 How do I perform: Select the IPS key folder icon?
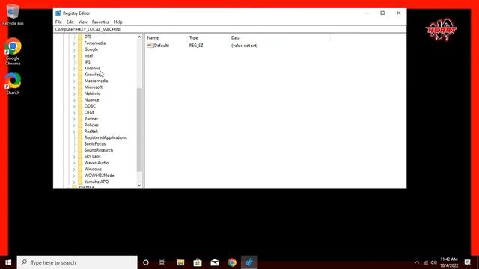pyautogui.click(x=80, y=62)
